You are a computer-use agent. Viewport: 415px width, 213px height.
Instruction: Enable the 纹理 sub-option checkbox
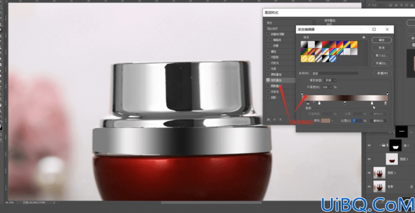270,46
